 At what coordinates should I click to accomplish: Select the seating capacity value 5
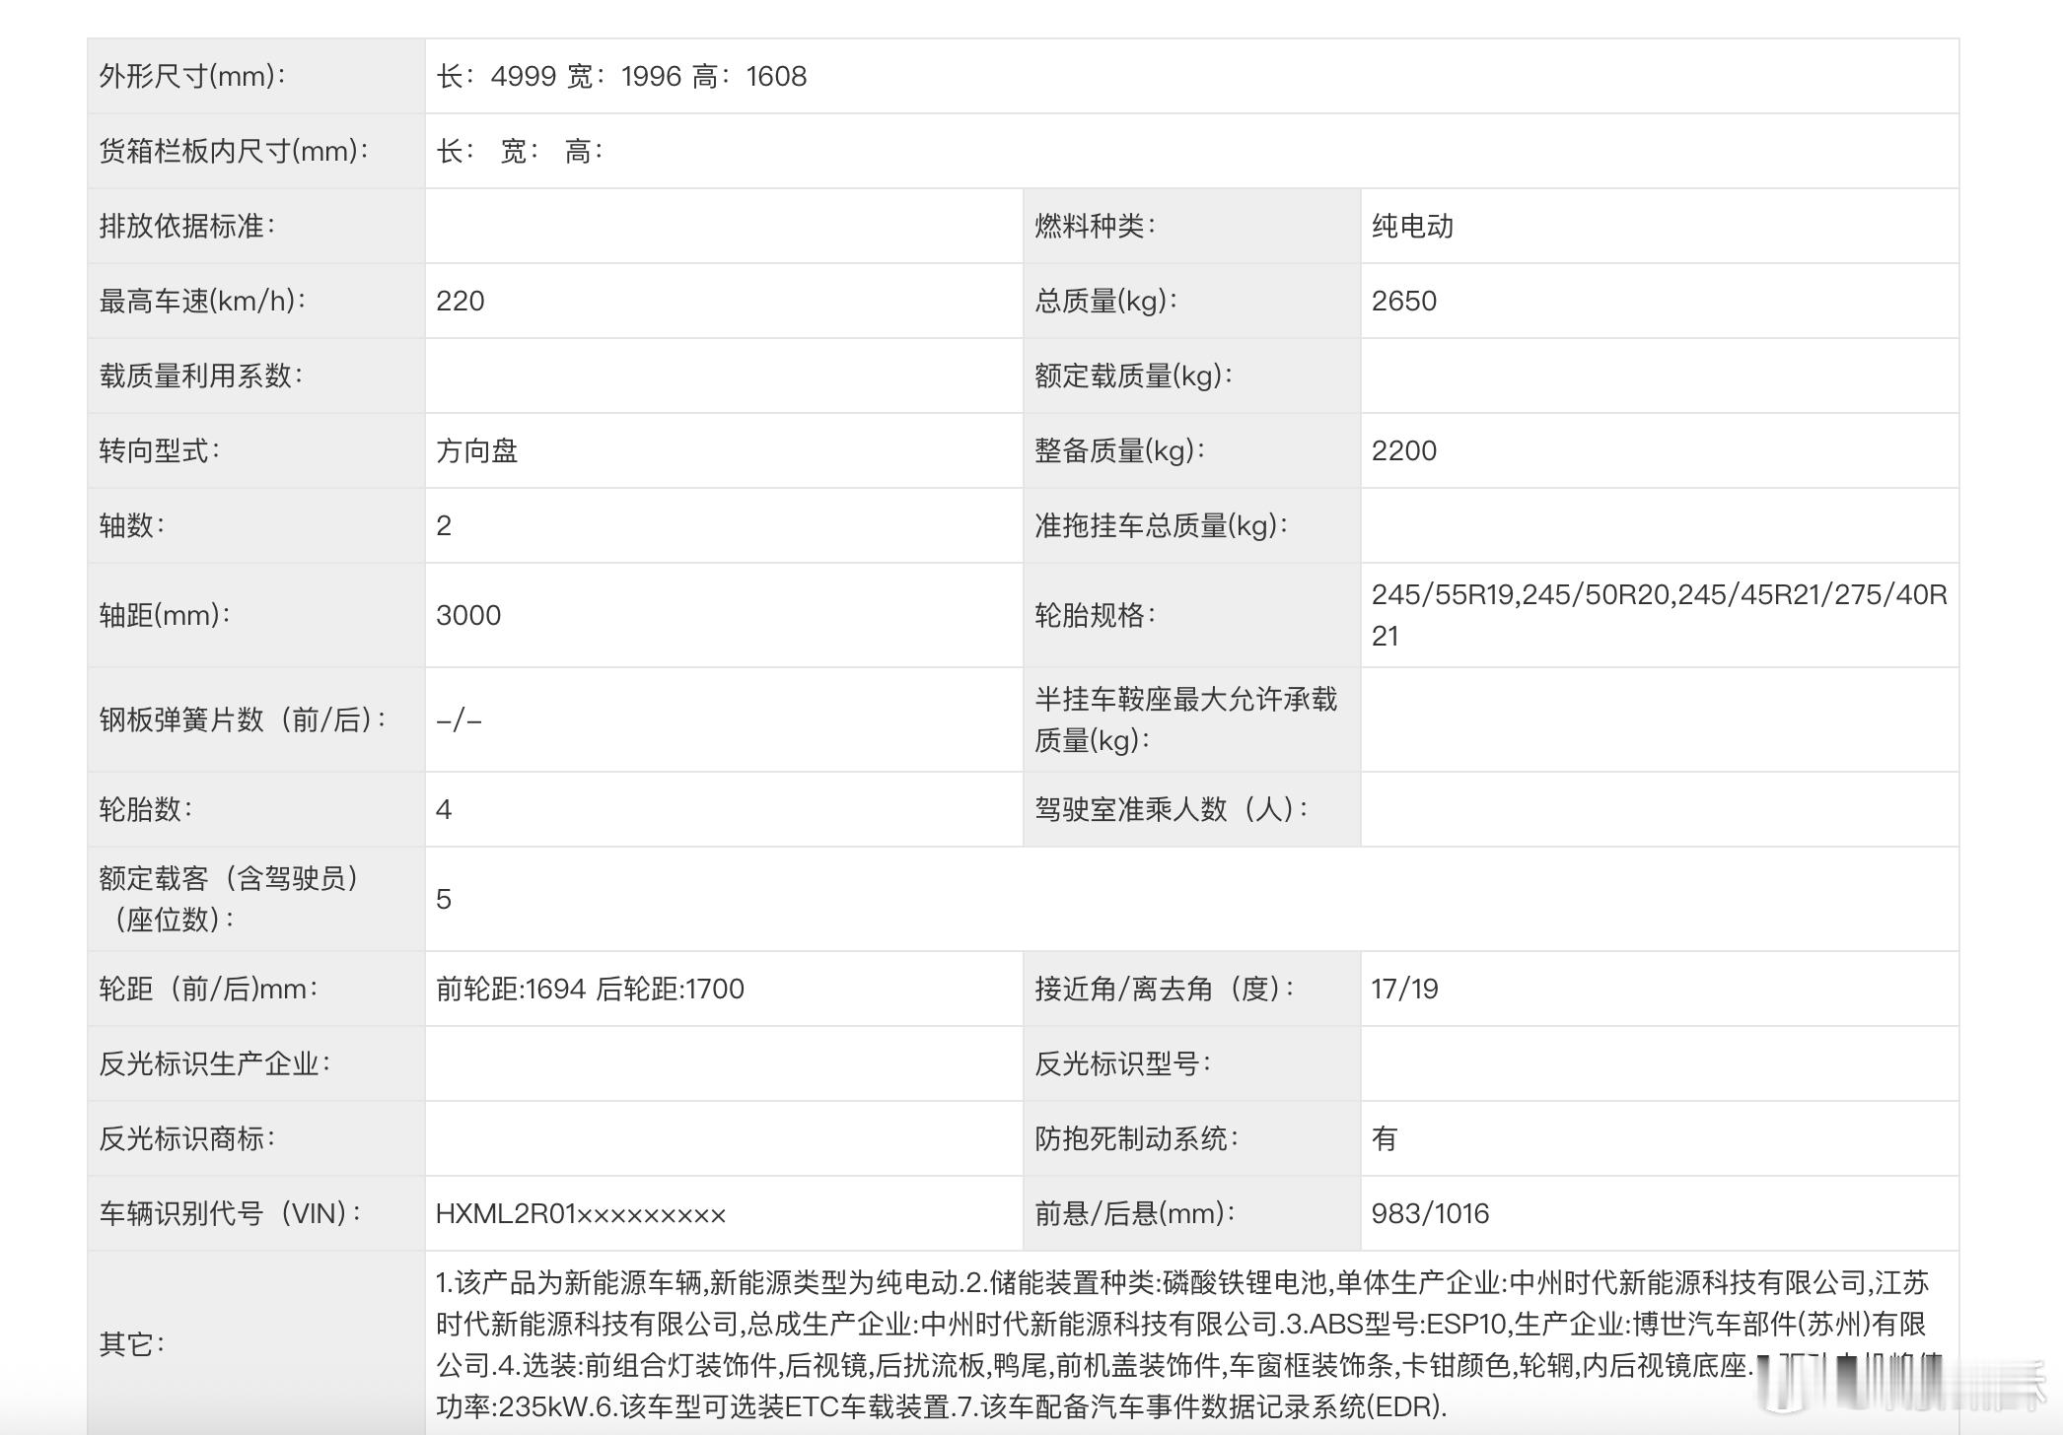coord(445,898)
